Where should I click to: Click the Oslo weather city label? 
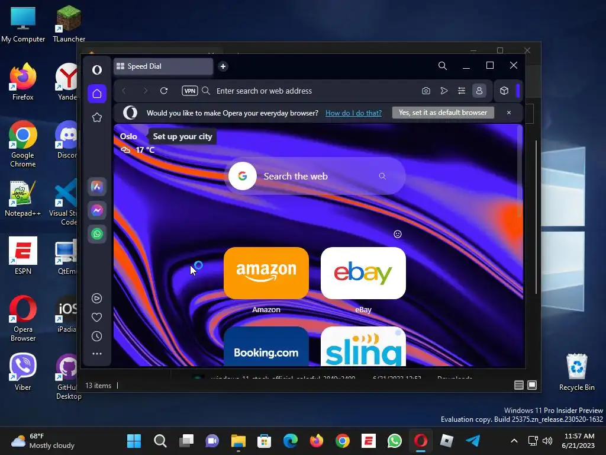[128, 137]
